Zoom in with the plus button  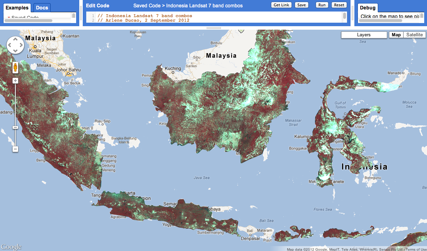[15, 81]
